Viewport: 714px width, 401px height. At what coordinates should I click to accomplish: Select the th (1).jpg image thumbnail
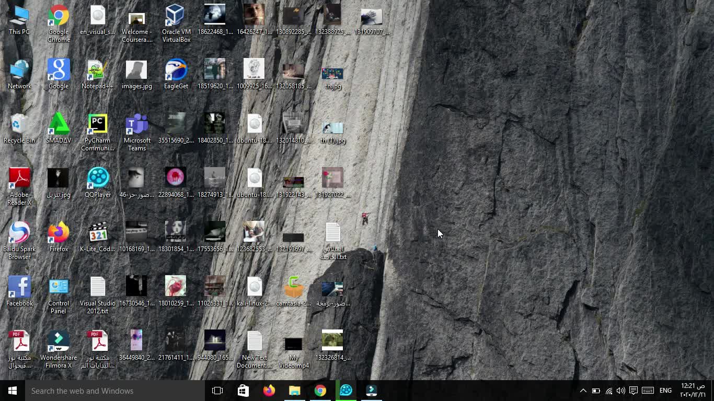[333, 128]
